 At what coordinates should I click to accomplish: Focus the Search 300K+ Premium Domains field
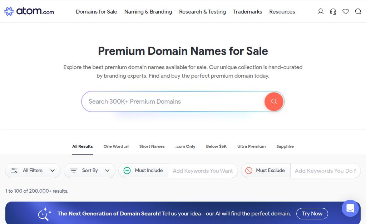(173, 101)
